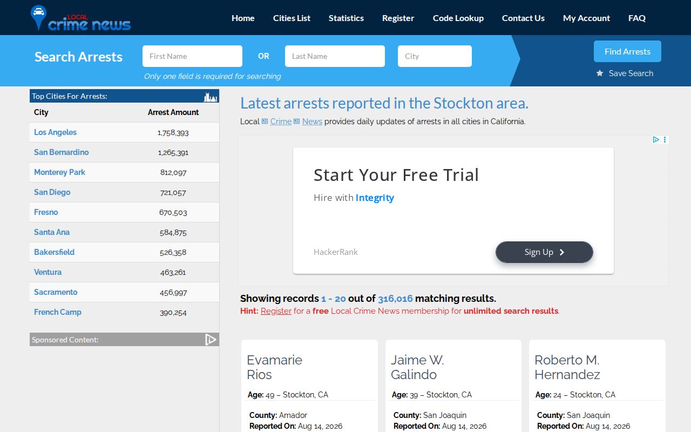Click the Los Angeles arrest amount 1,758,393
Image resolution: width=691 pixels, height=432 pixels.
(x=173, y=132)
